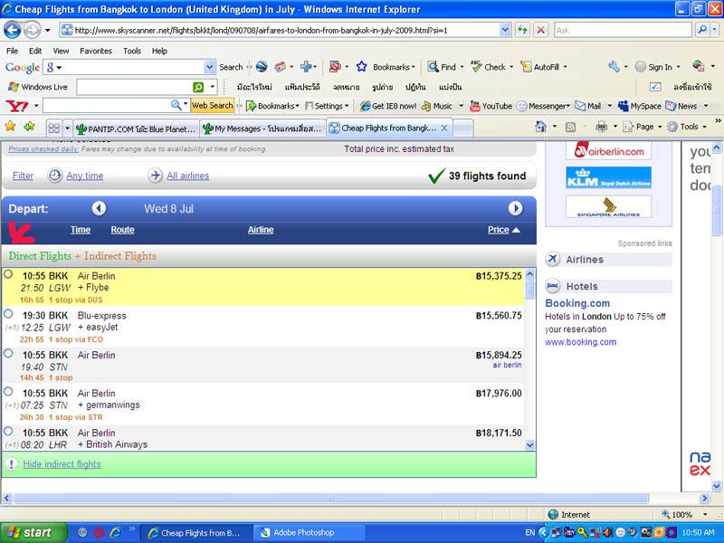724x543 pixels.
Task: Sort flights by Price column header
Action: 499,230
